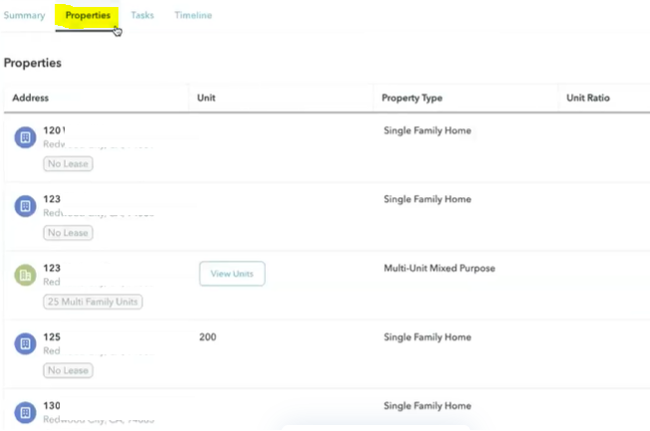The width and height of the screenshot is (650, 431).
Task: Click the No Lease badge under address 125
Action: [68, 370]
